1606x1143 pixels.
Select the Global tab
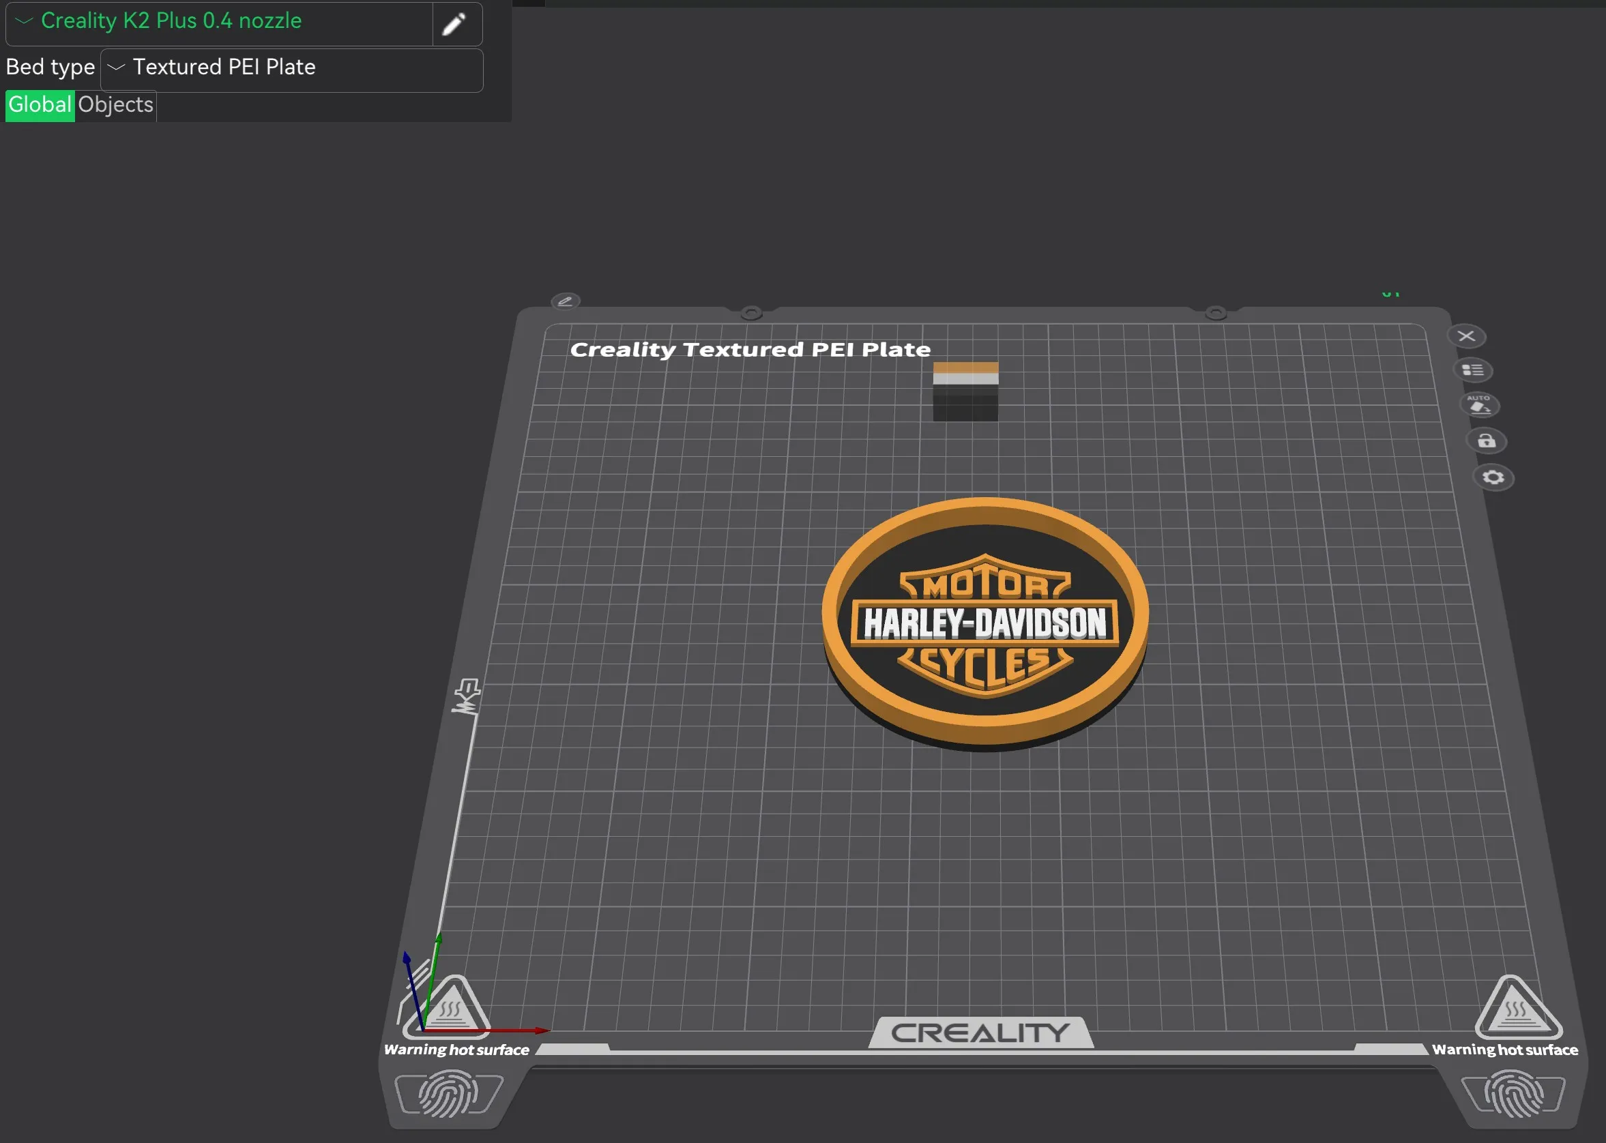click(x=39, y=105)
